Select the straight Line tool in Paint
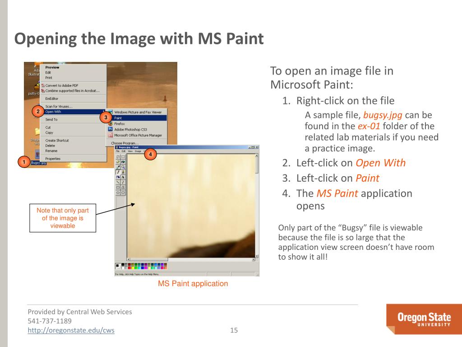 coord(118,182)
